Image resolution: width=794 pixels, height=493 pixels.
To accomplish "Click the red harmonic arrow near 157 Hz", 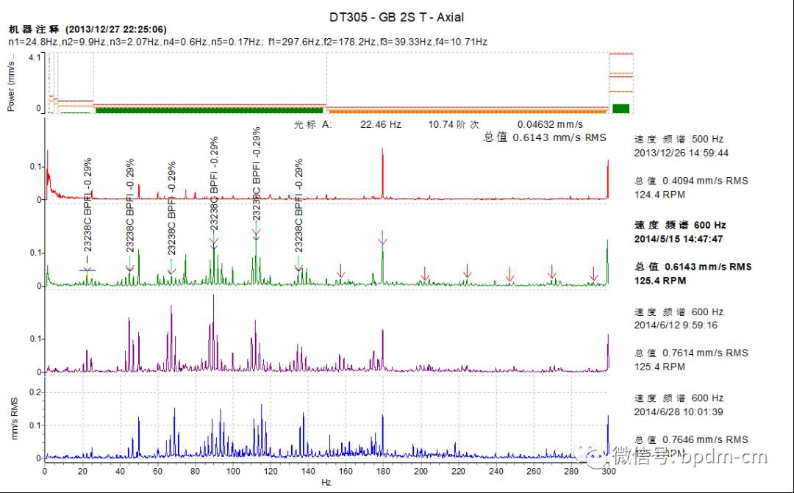I will (340, 272).
